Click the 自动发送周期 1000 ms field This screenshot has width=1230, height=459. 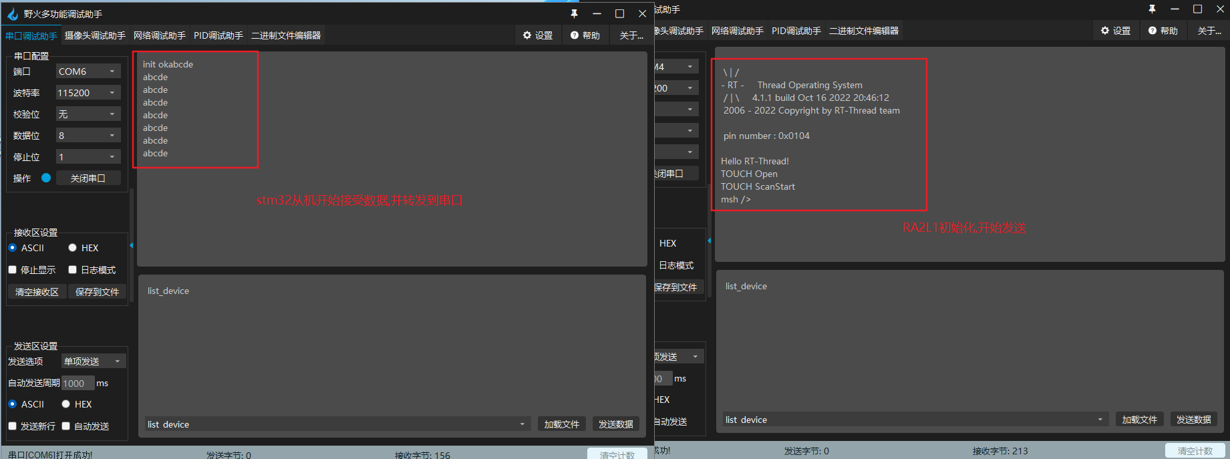[x=78, y=384]
